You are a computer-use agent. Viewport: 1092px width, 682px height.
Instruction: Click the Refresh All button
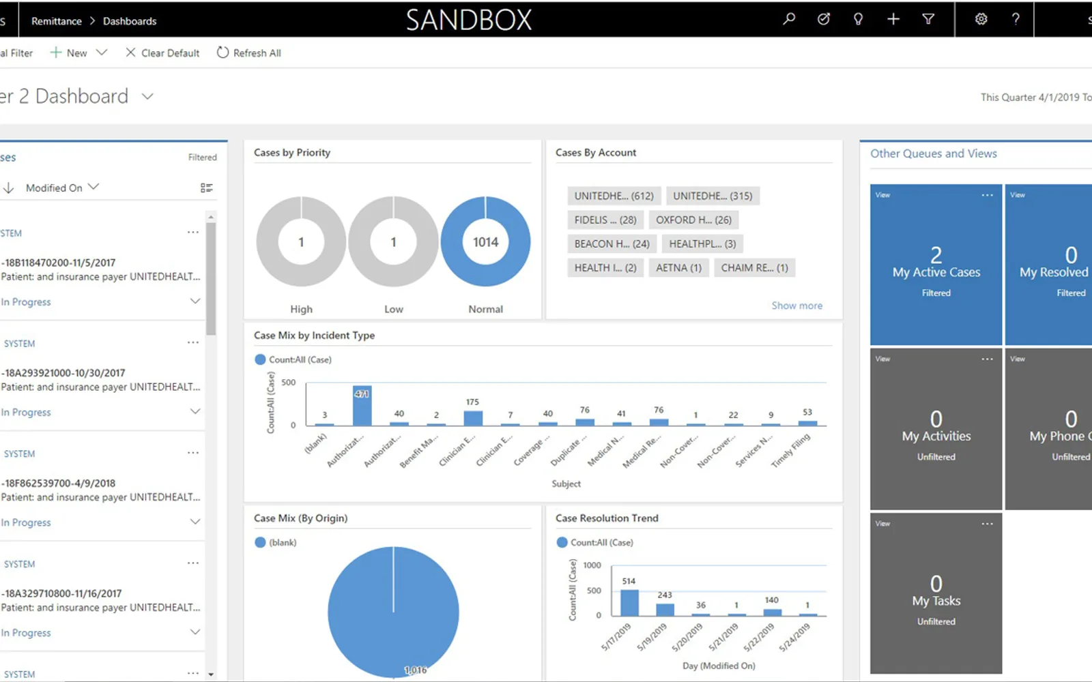tap(249, 53)
